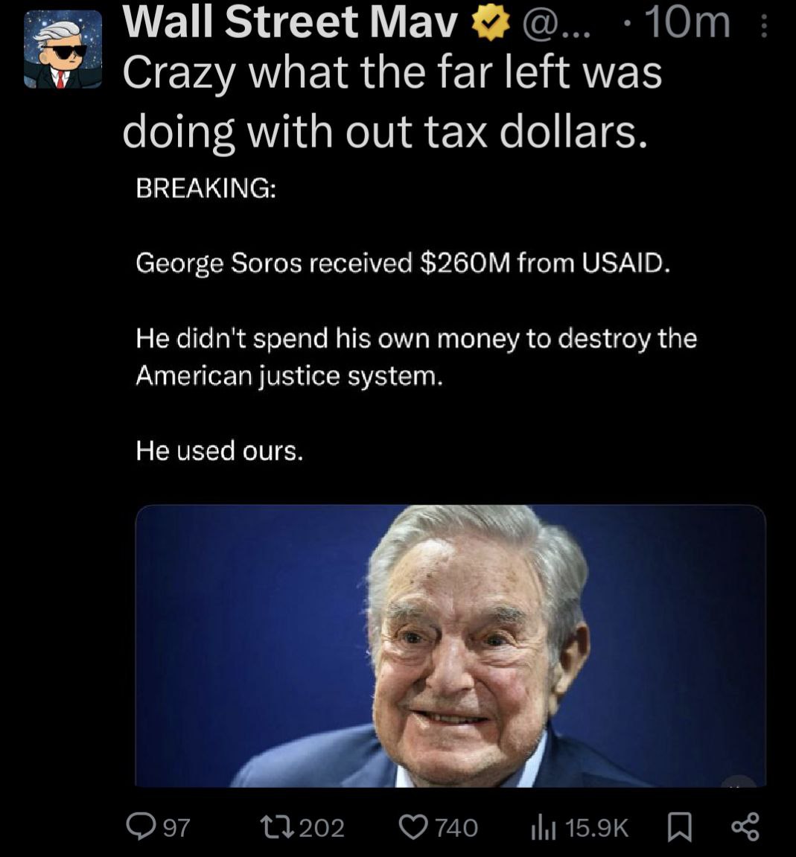Bookmark this post
Screen dimensions: 796x857
point(679,826)
